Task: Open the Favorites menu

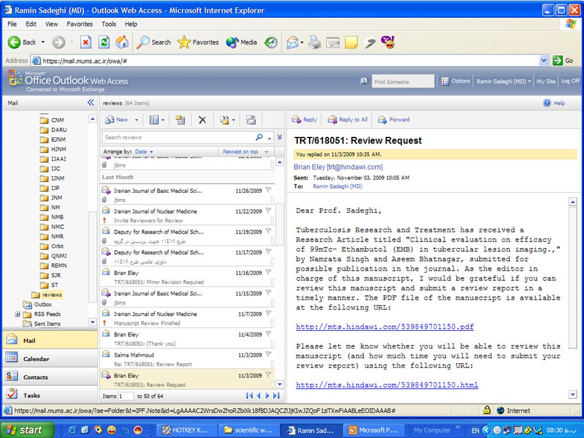Action: click(79, 24)
